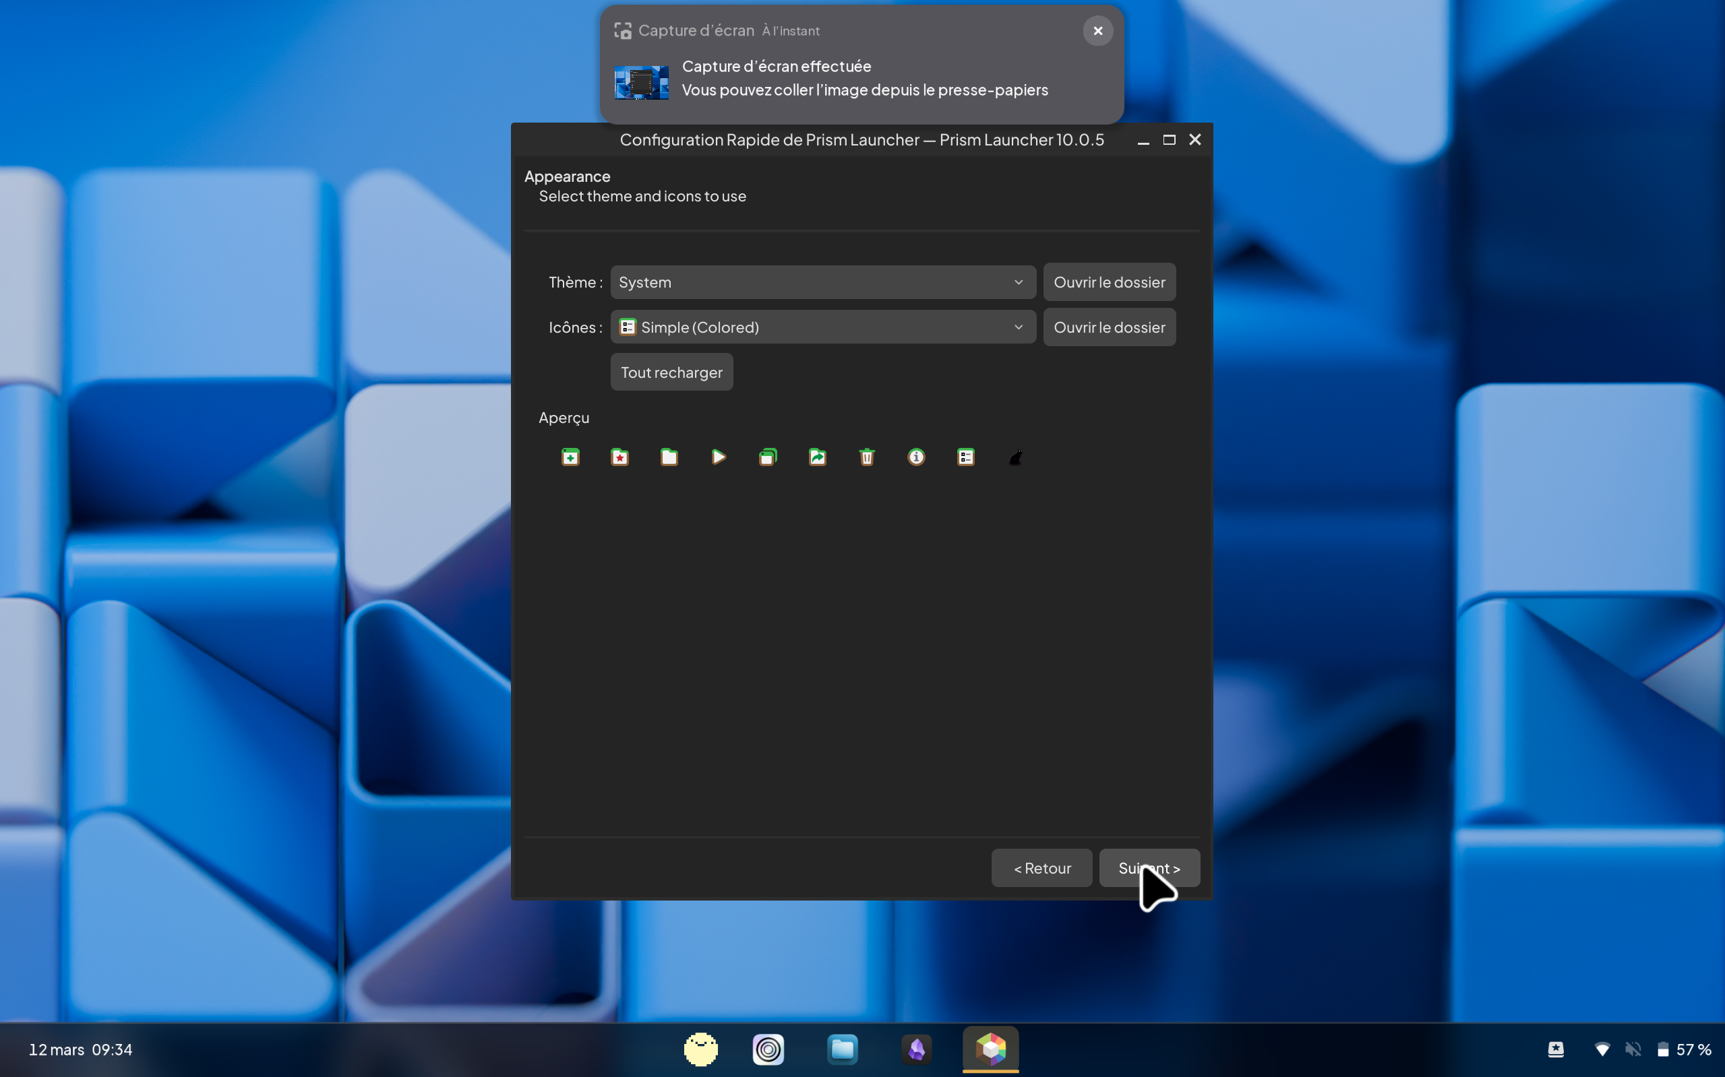Click the 'Select theme and icons to use' subtitle
This screenshot has height=1077, width=1725.
[642, 196]
